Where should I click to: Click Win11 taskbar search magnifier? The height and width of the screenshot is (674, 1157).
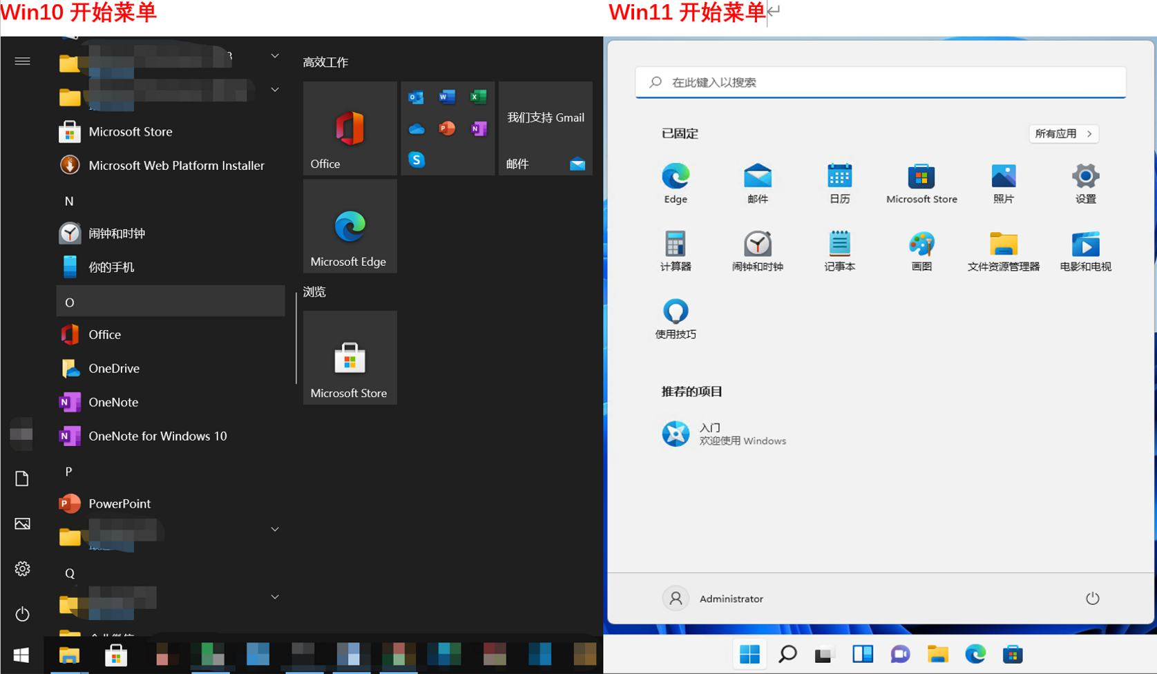[787, 653]
